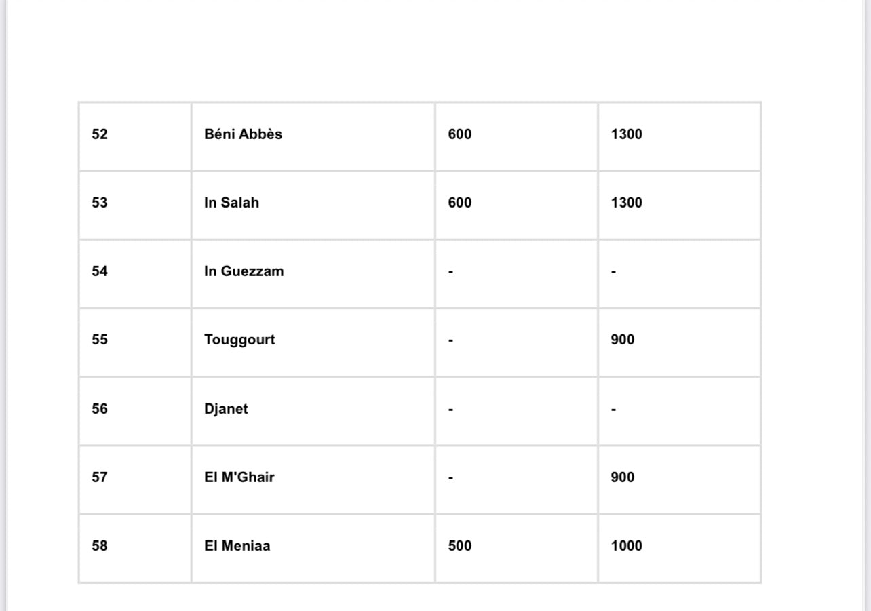
Task: Click the row number 56 cell
Action: (100, 409)
